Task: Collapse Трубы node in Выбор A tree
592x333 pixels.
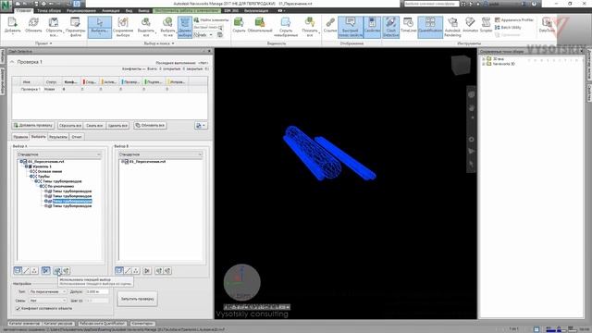Action: 31,177
